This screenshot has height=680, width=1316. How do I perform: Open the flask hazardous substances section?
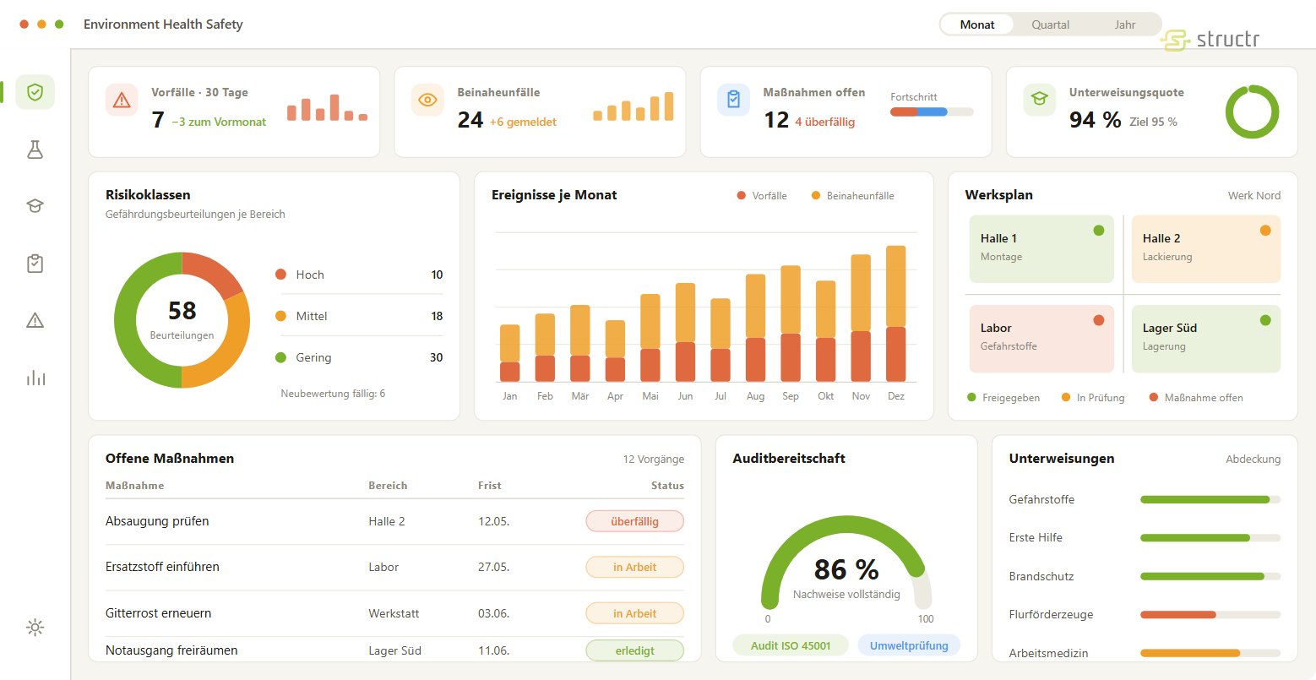tap(35, 150)
